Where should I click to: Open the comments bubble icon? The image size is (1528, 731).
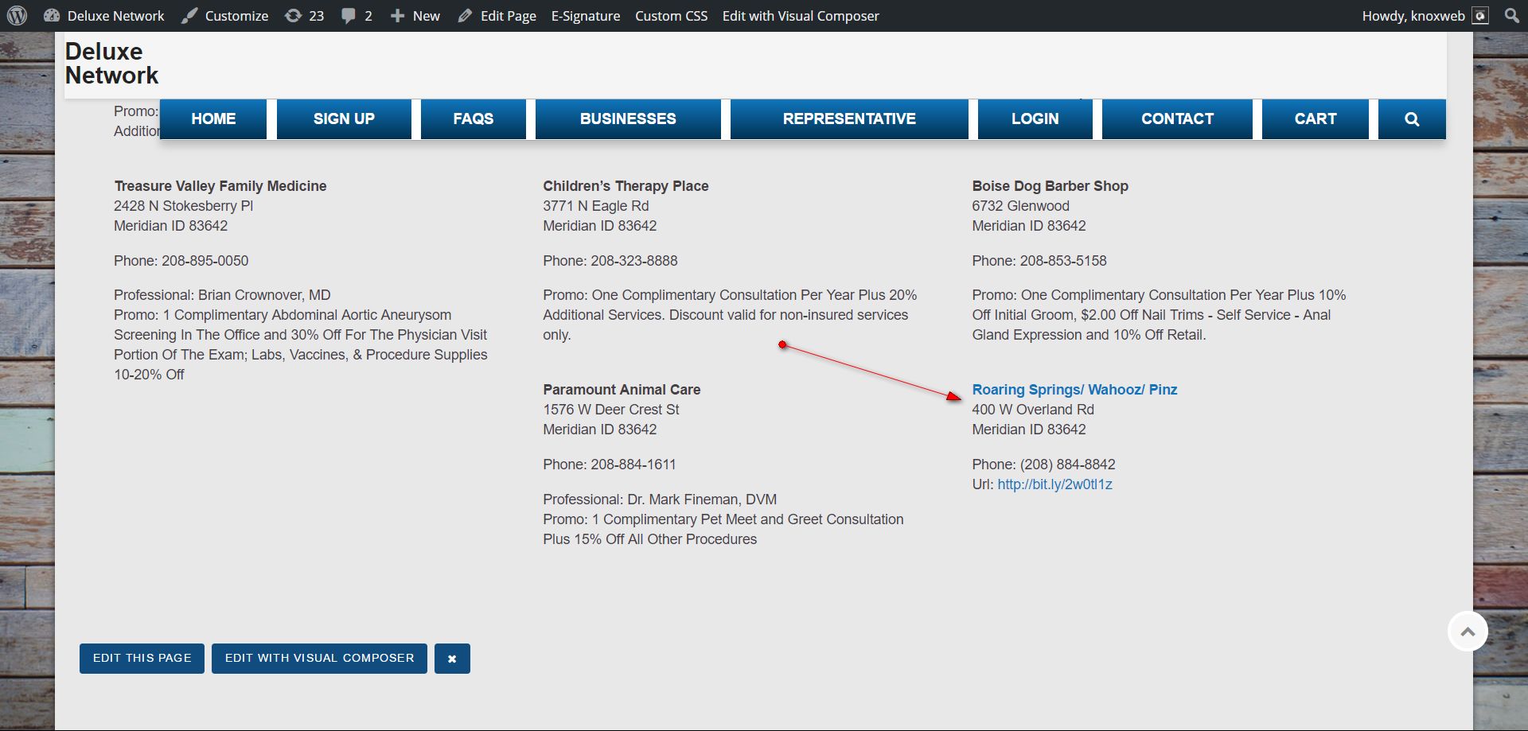click(x=348, y=16)
